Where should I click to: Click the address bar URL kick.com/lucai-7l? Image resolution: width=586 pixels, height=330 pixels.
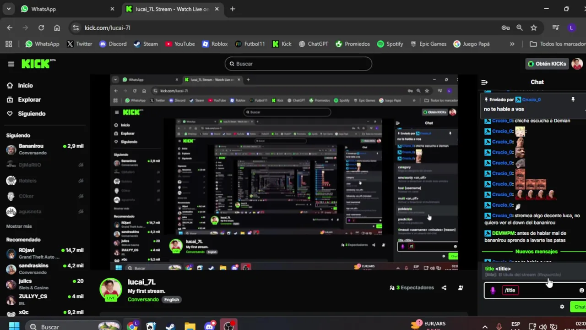(x=107, y=27)
